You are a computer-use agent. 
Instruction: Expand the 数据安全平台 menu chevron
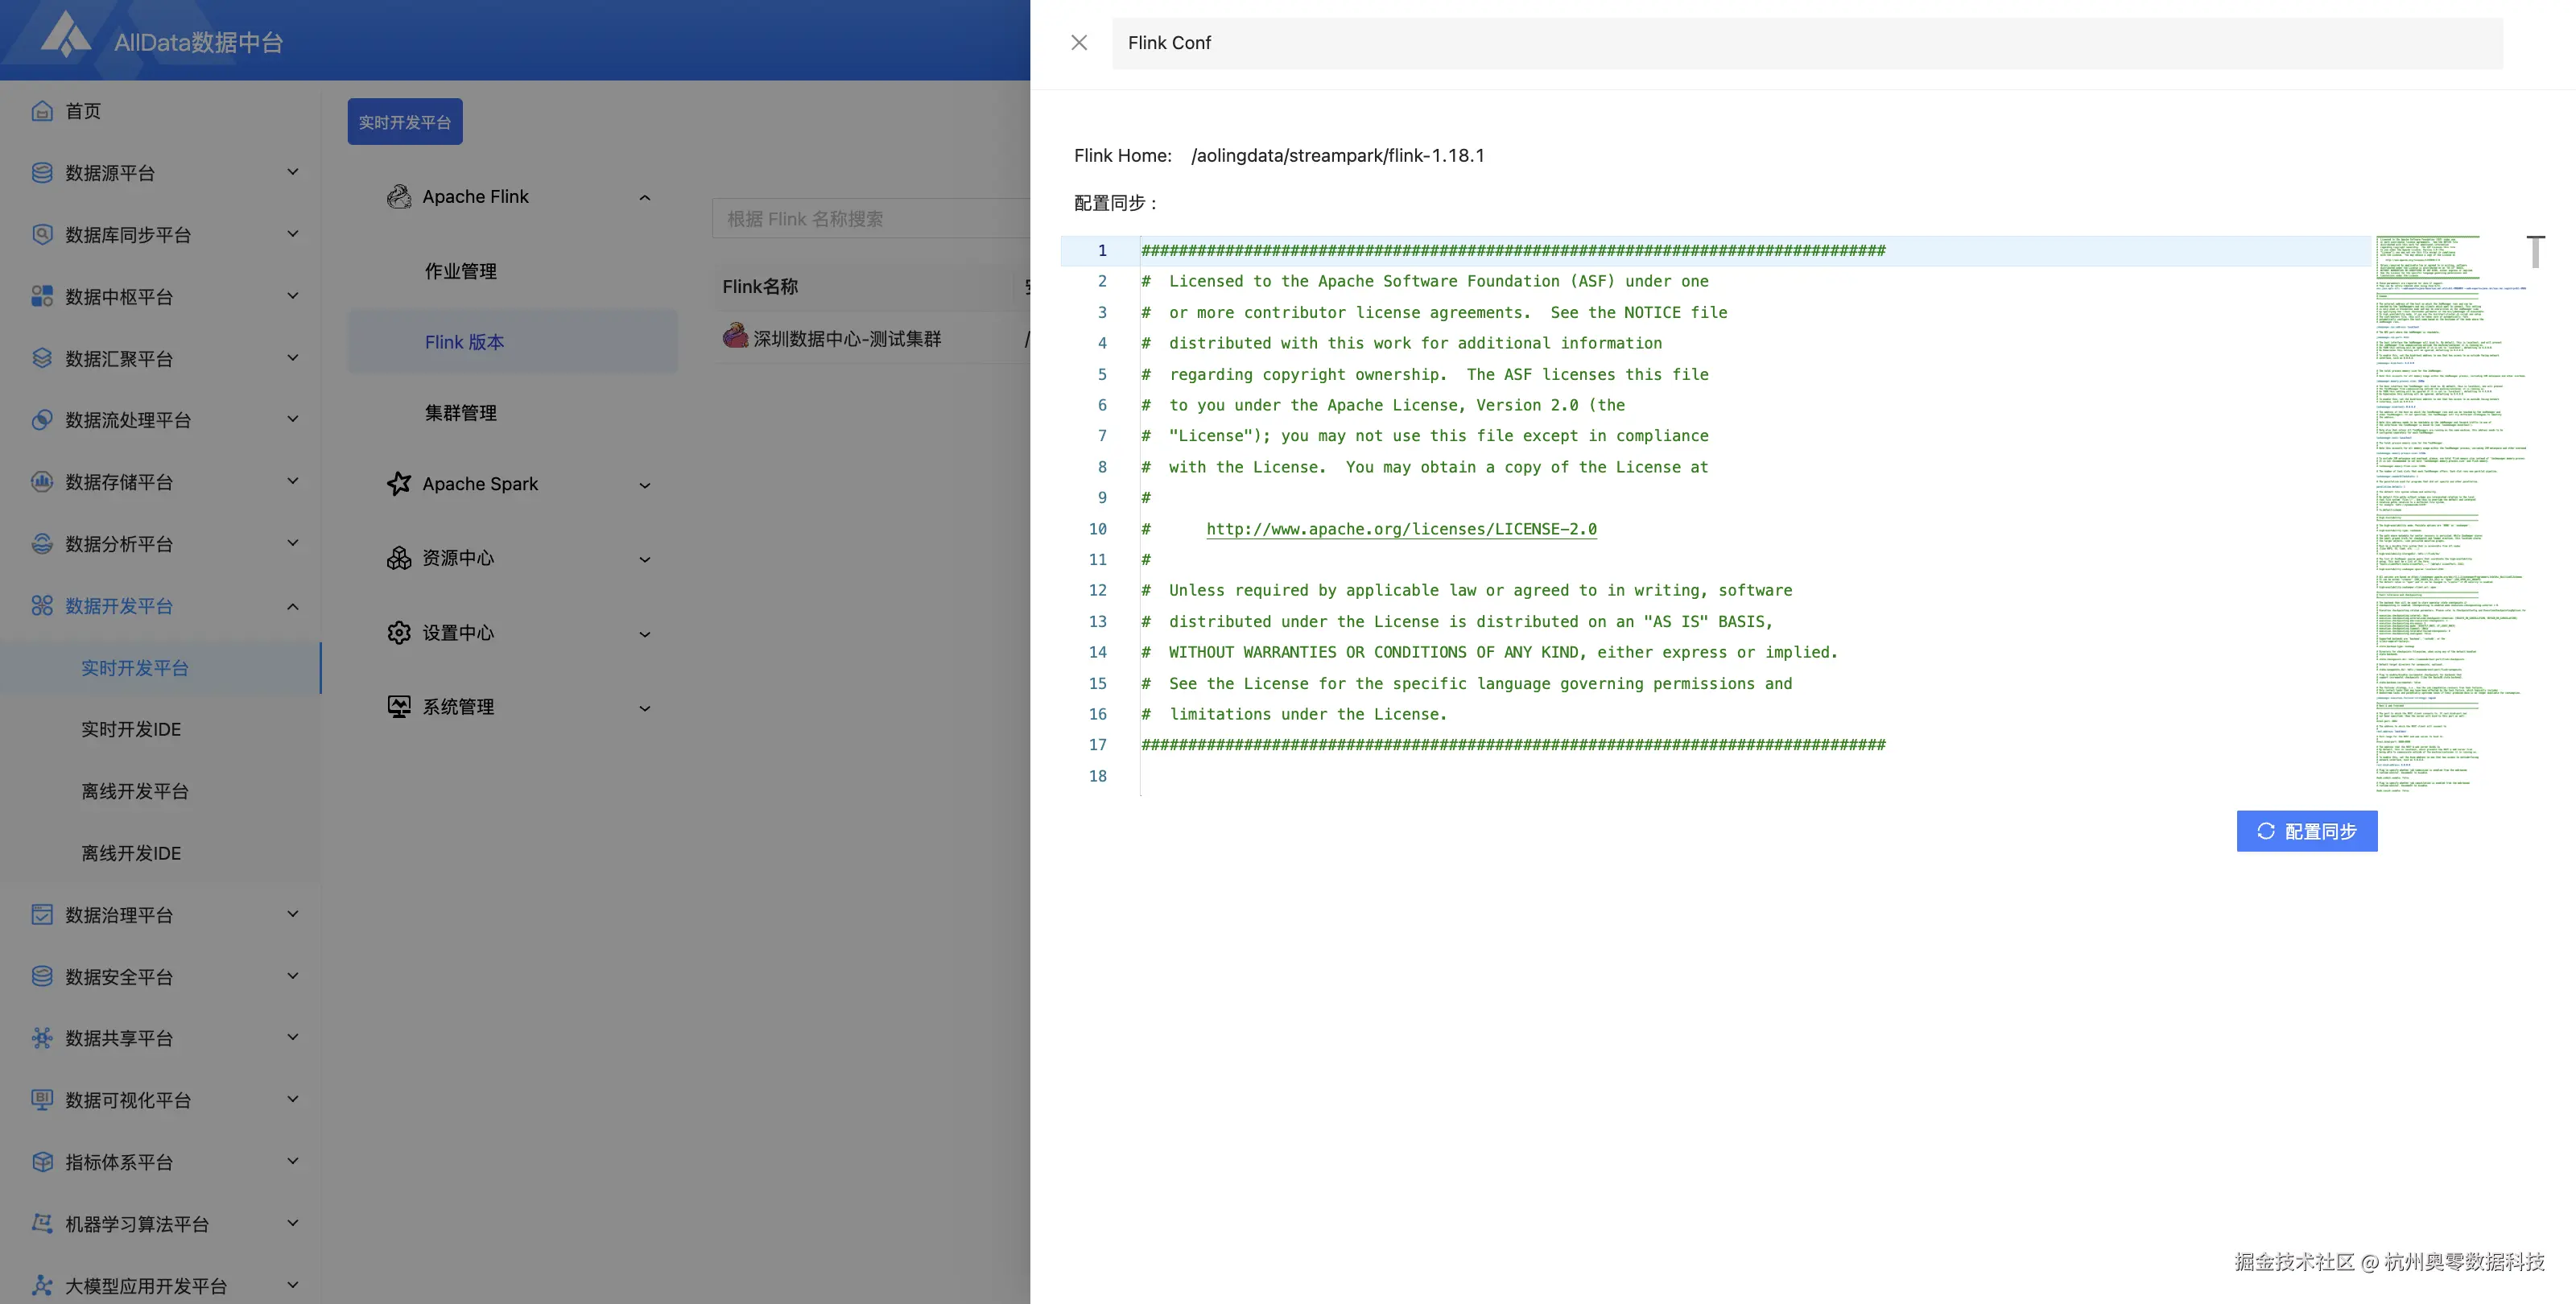[x=293, y=976]
